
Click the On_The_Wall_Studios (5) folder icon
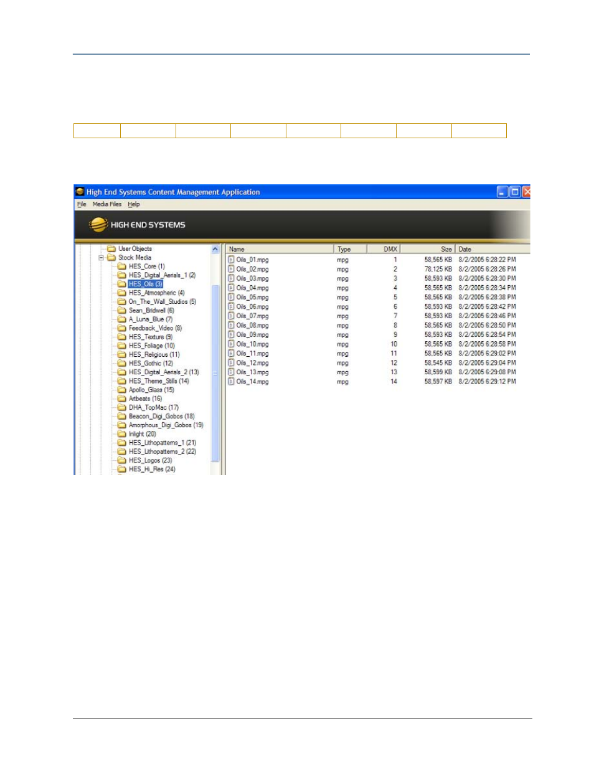(x=122, y=301)
